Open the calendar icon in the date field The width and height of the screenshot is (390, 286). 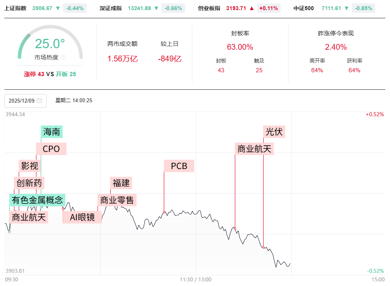(x=39, y=101)
